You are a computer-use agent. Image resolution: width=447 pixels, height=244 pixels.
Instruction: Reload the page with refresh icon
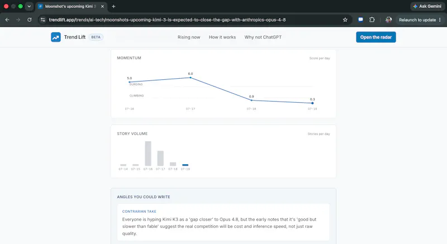pos(30,20)
